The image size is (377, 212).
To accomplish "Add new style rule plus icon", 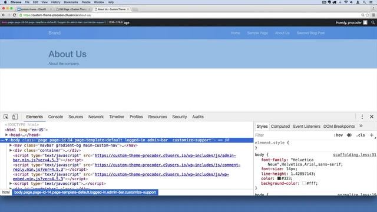I will pyautogui.click(x=372, y=135).
